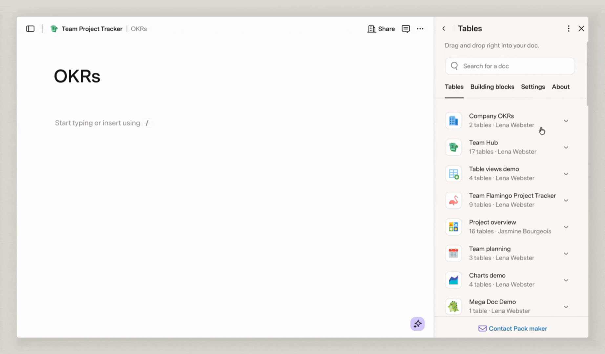This screenshot has width=605, height=354.
Task: Click the Team Flamingo Project Tracker flamingo icon
Action: coord(453,200)
